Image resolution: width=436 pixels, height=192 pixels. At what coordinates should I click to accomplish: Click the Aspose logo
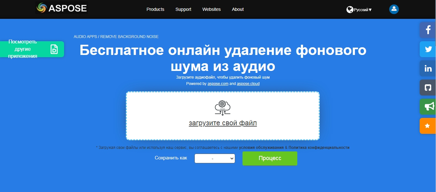click(62, 8)
